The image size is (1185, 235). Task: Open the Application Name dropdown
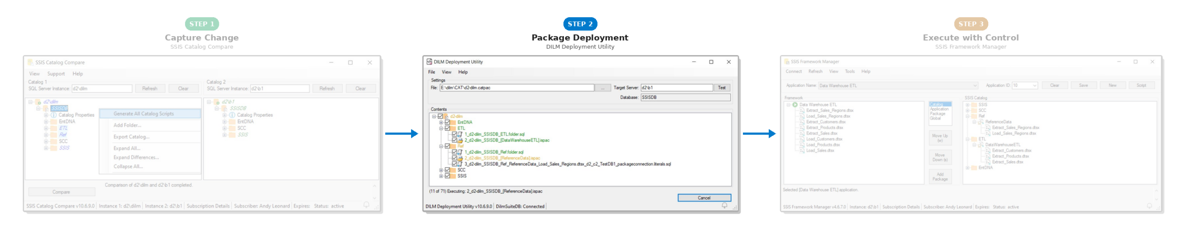pyautogui.click(x=974, y=86)
